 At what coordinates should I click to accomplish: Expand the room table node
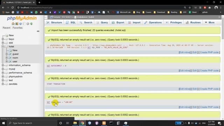[x=7, y=58]
